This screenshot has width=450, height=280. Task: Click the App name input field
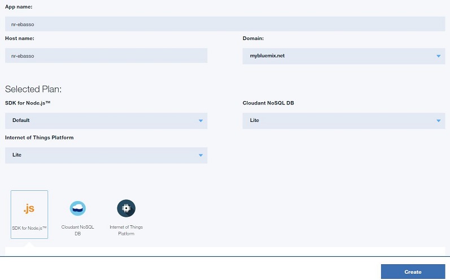coord(225,24)
